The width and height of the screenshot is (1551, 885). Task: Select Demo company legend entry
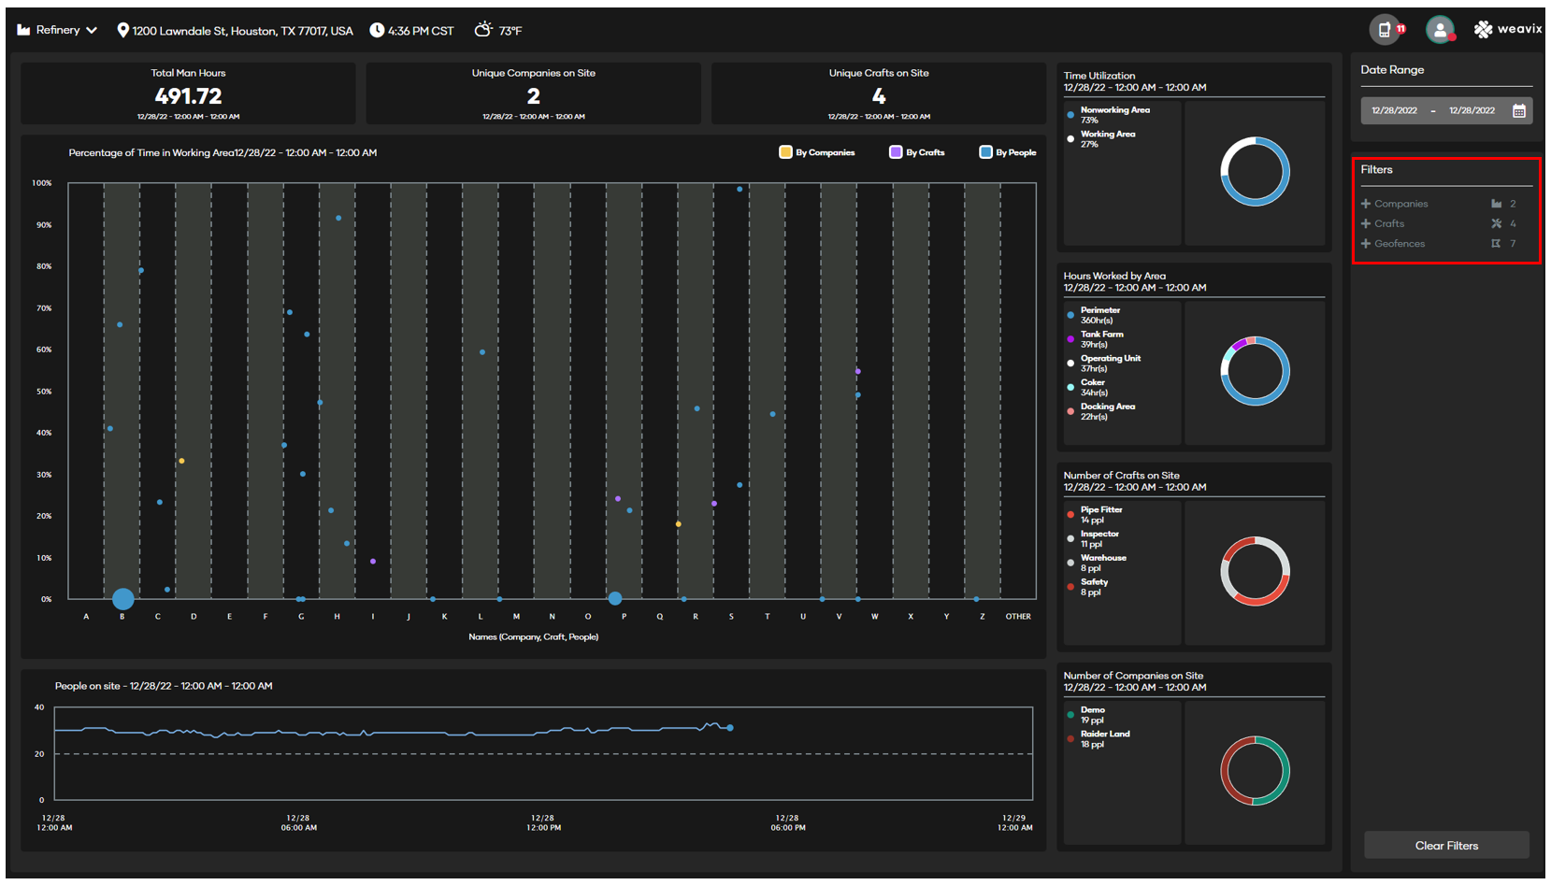coord(1086,715)
